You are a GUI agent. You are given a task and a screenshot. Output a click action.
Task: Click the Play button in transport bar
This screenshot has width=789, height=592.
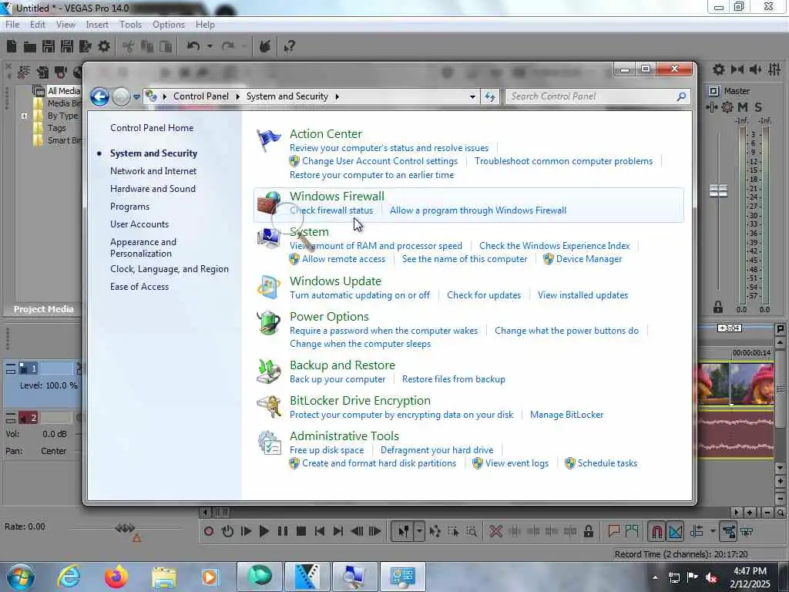tap(264, 531)
